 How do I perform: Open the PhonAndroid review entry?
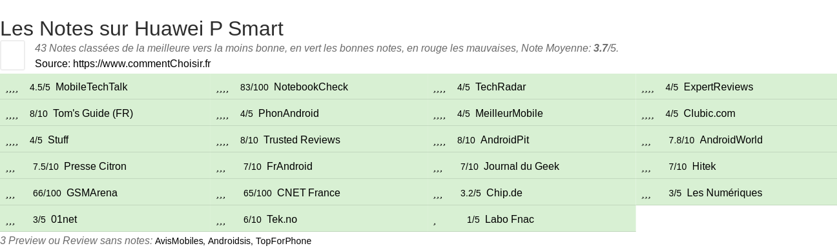(289, 114)
